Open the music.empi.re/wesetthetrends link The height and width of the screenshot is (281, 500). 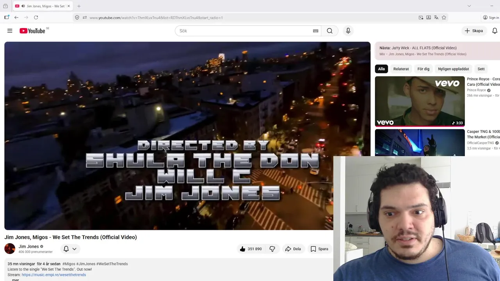pos(54,275)
